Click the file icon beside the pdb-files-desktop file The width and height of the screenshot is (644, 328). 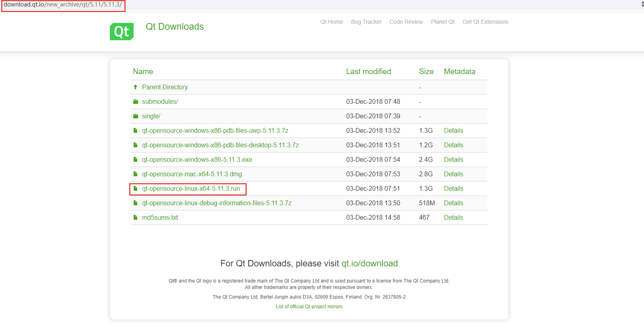click(x=136, y=145)
